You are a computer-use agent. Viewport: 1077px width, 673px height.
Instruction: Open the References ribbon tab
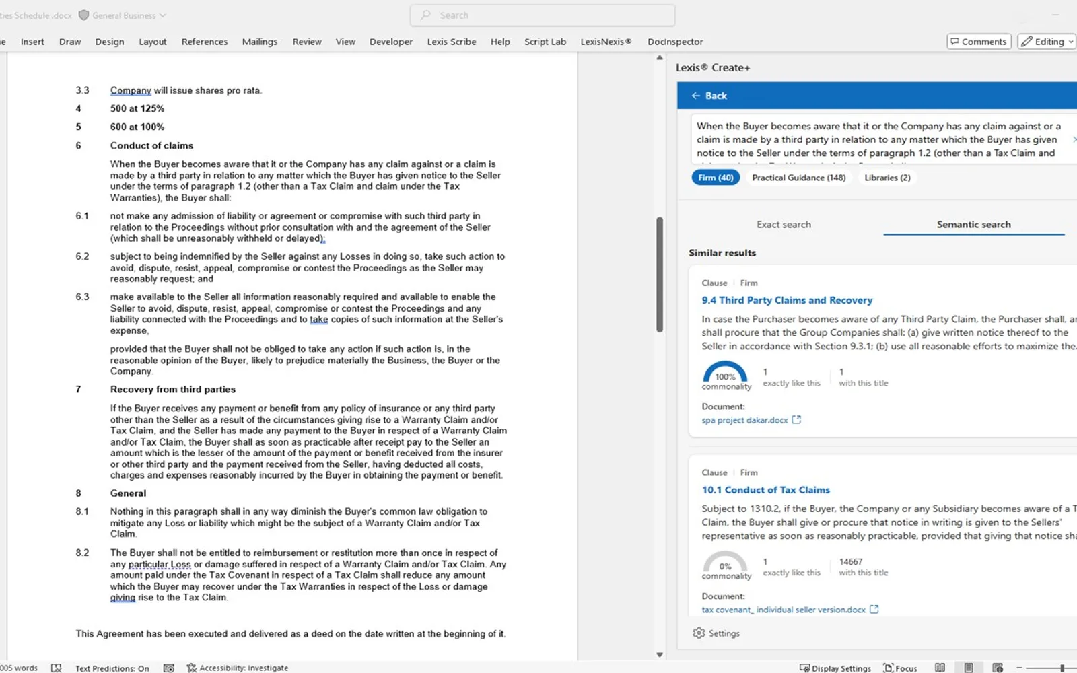[205, 42]
